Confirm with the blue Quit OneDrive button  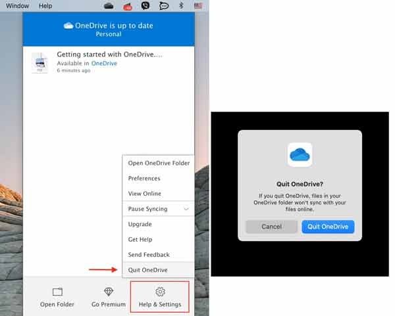coord(328,227)
